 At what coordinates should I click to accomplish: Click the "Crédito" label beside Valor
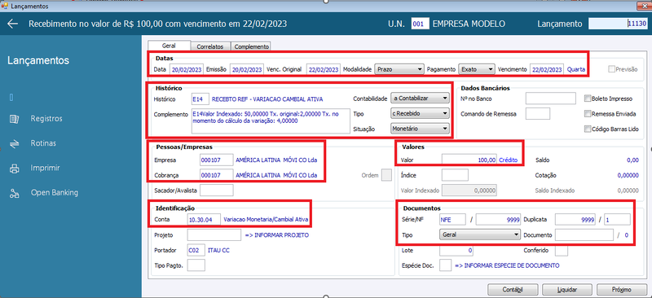[509, 160]
